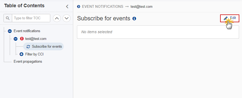Screen dimensions: 242x98
Task: Select the test@test.com tree entry
Action: tap(36, 39)
